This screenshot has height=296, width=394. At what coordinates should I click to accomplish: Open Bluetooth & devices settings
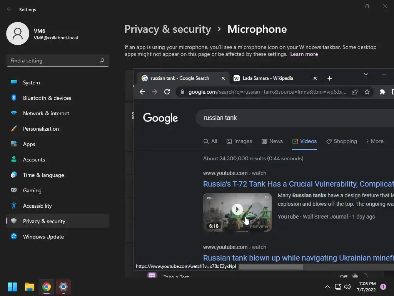click(58, 98)
